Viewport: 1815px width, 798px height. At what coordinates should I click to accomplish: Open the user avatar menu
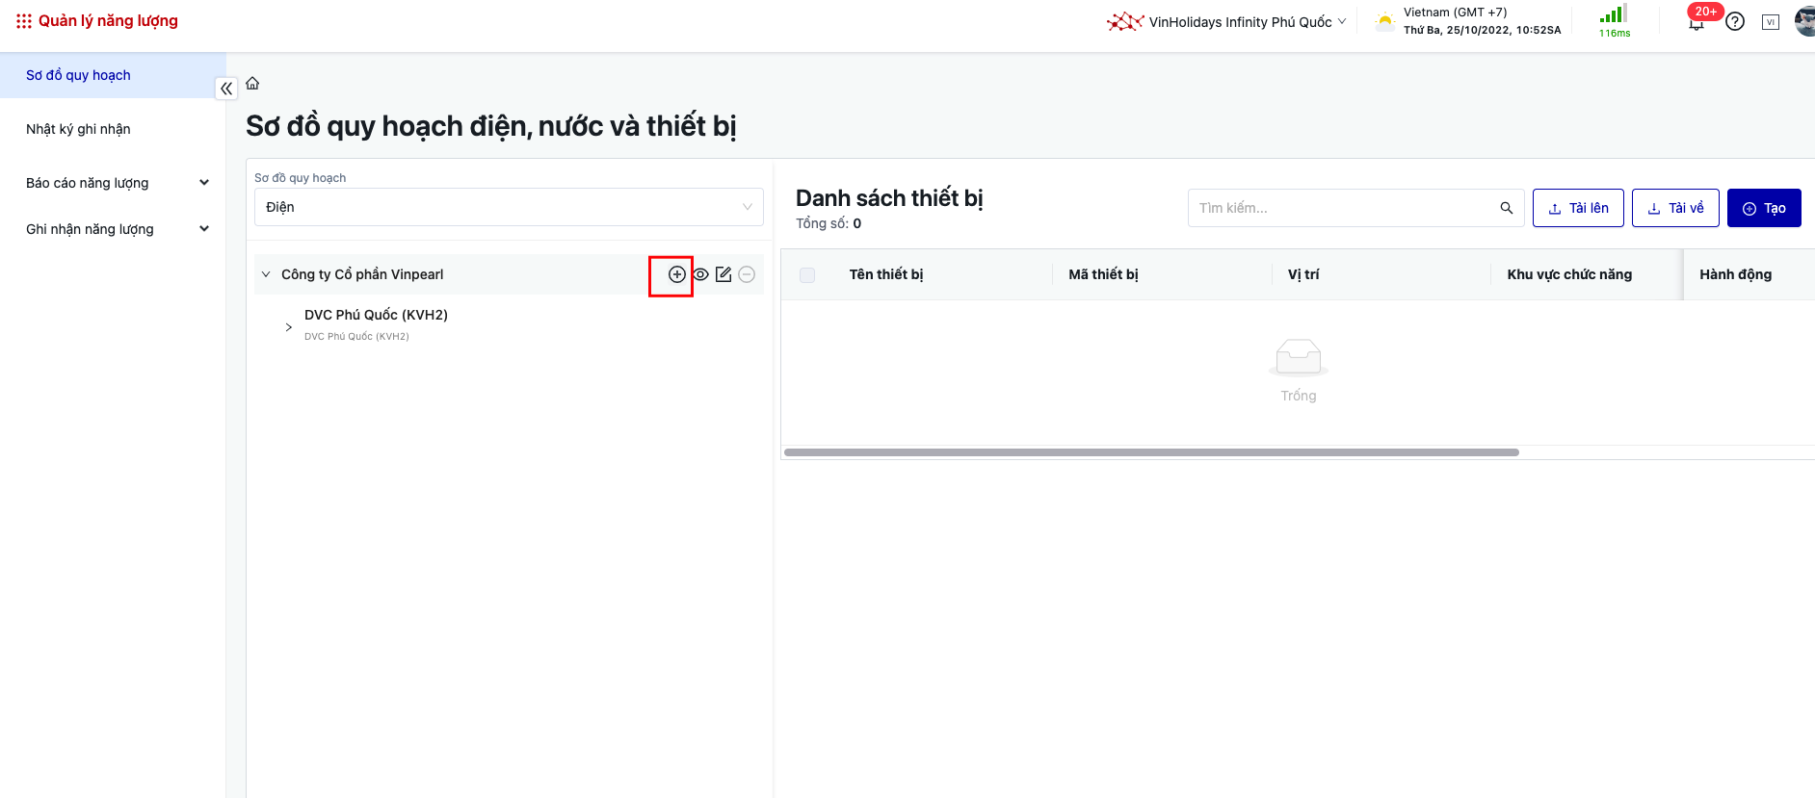click(x=1805, y=21)
